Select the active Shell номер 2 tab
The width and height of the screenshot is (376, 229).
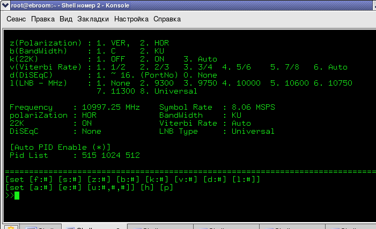[x=94, y=226]
